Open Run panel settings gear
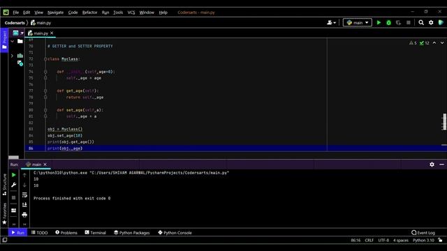 (x=432, y=165)
